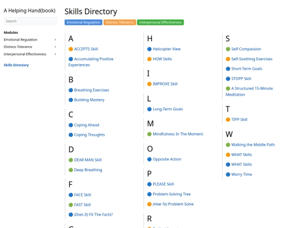Open (Does It) Fit The Facts? link
The height and width of the screenshot is (228, 304).
(93, 214)
